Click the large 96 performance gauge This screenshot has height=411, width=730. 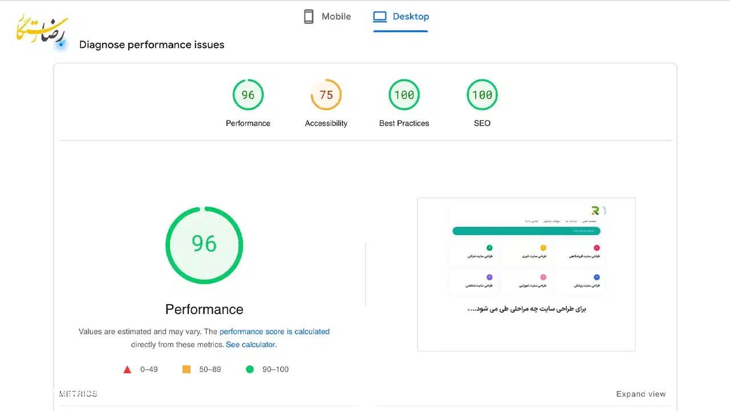point(204,245)
